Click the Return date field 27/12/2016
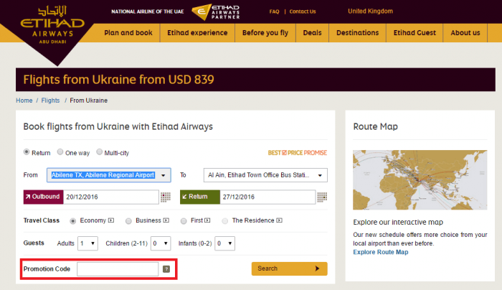The width and height of the screenshot is (502, 290). pyautogui.click(x=267, y=197)
